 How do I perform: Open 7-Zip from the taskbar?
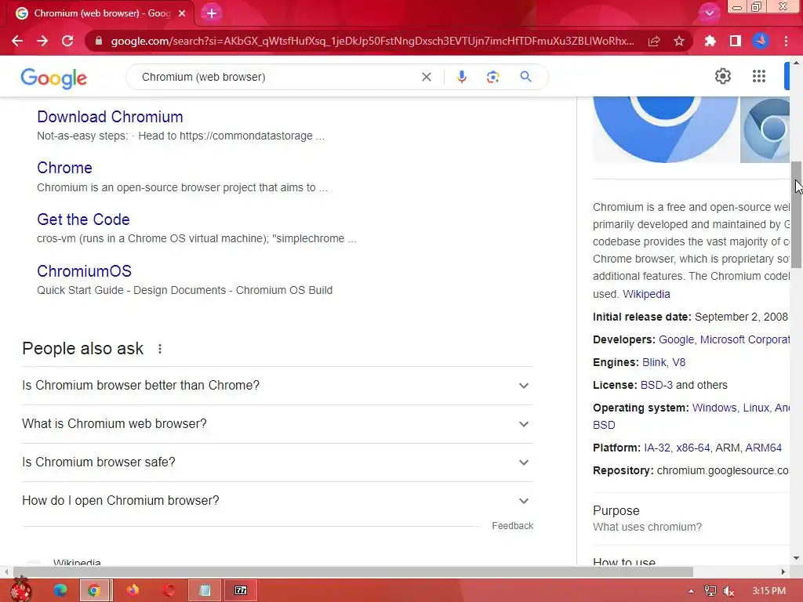point(241,590)
